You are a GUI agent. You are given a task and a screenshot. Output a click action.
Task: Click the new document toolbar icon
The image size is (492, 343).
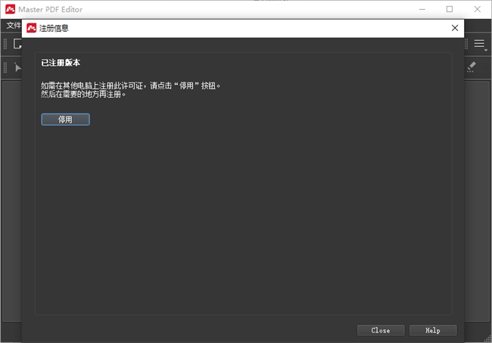[x=17, y=44]
